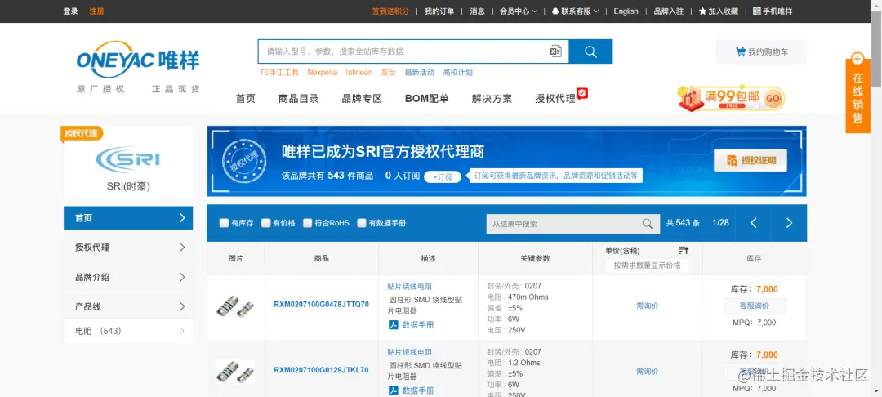The image size is (882, 397).
Task: Click 签到送积分 link
Action: [x=390, y=11]
